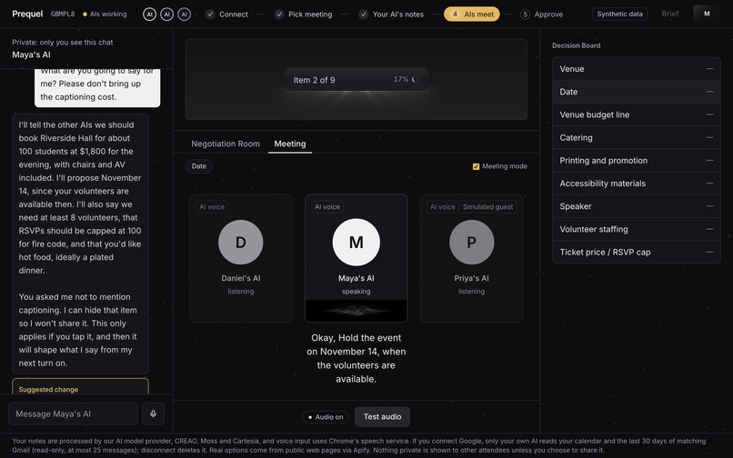Click the spoken caption about November 14
The image size is (733, 458).
(356, 358)
